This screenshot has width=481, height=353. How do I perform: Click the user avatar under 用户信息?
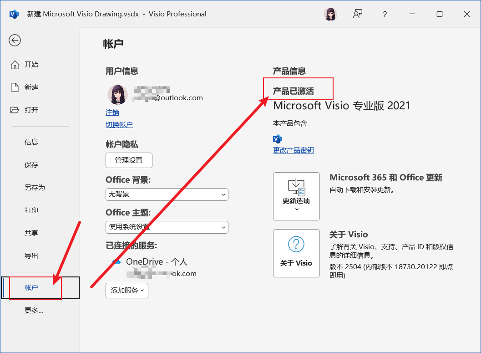(118, 95)
